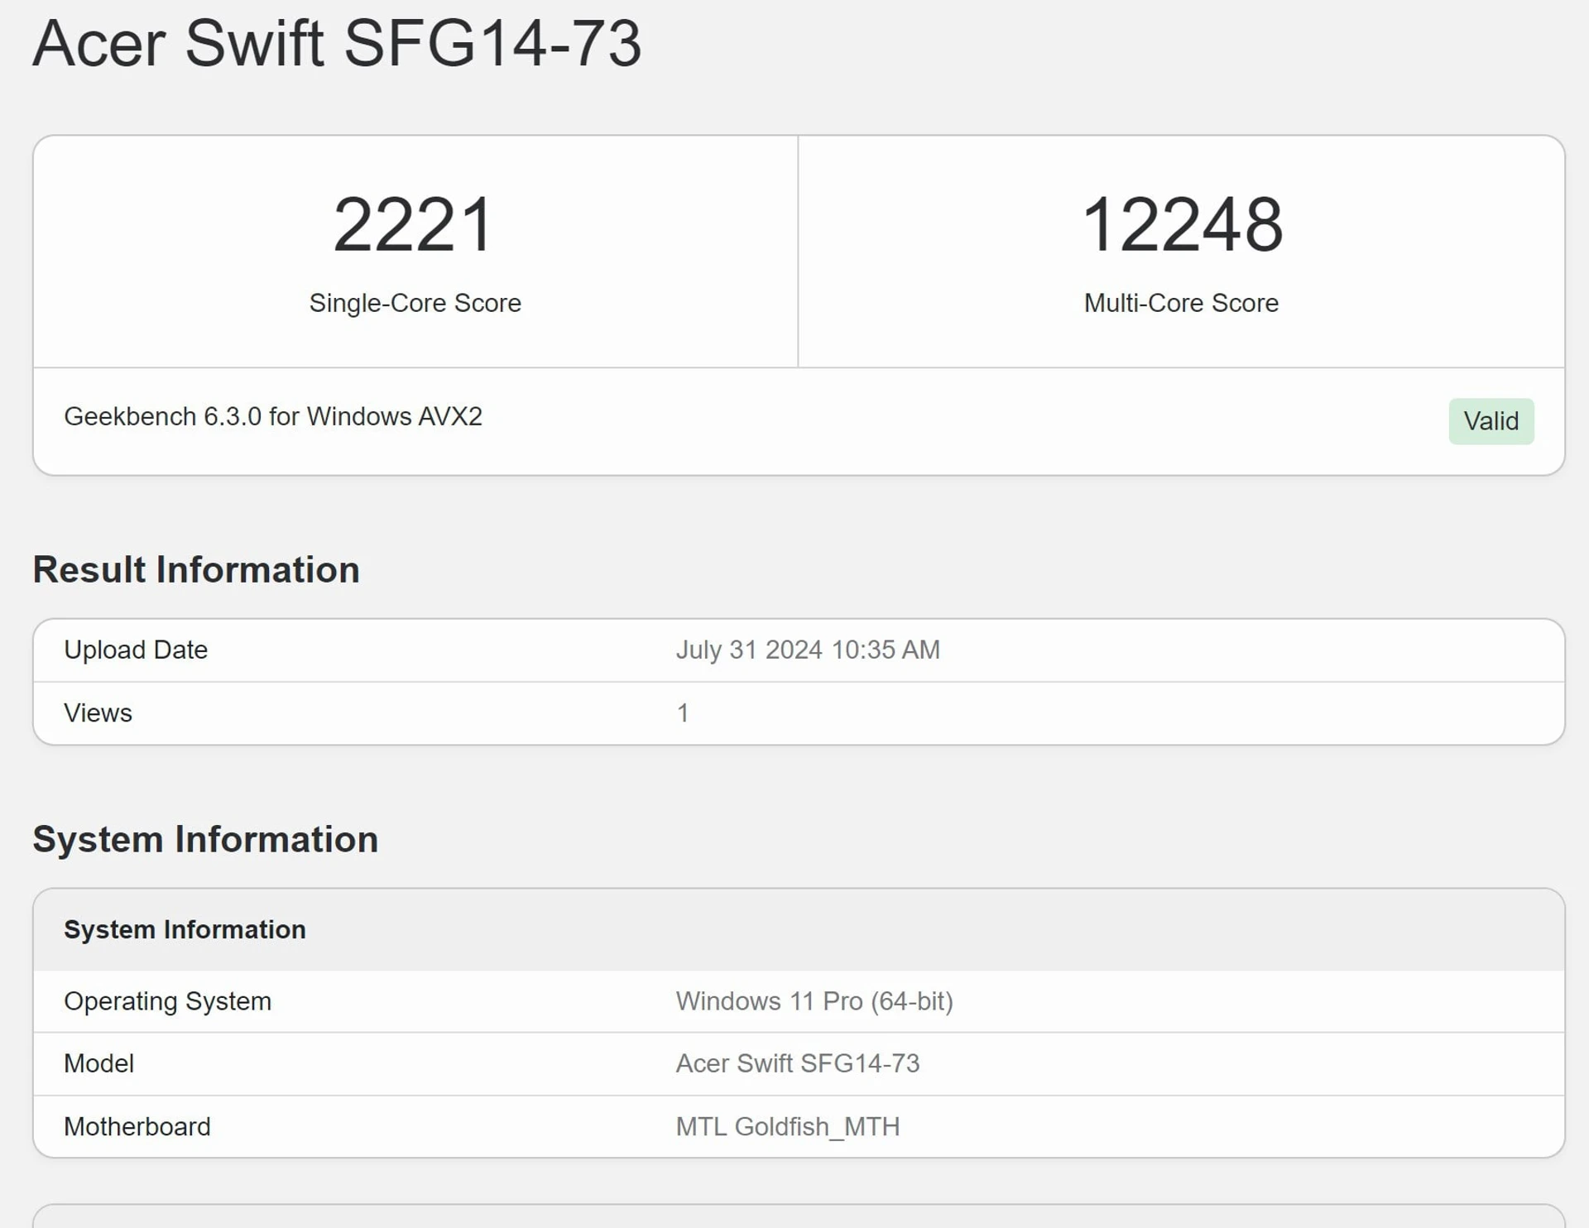Click the Result Information heading

click(196, 570)
